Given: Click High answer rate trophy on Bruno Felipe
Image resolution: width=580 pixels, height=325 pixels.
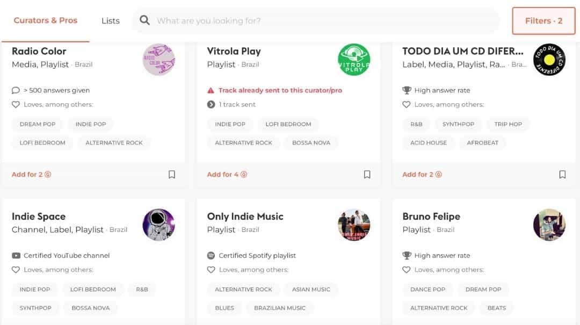Looking at the screenshot, I should pos(407,255).
